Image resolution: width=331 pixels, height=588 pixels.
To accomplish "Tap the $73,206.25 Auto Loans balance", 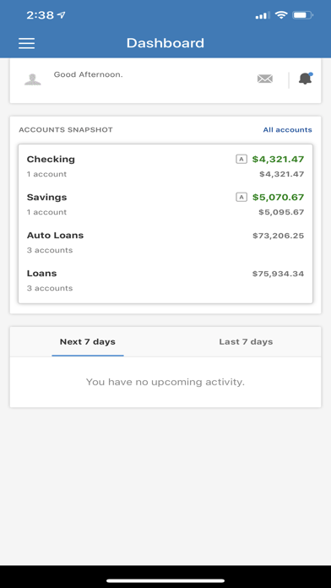I will (278, 236).
